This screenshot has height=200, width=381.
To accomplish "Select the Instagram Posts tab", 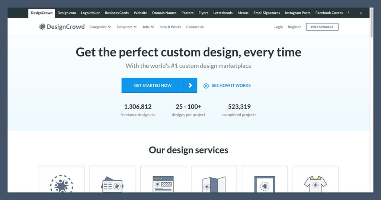I will click(297, 13).
